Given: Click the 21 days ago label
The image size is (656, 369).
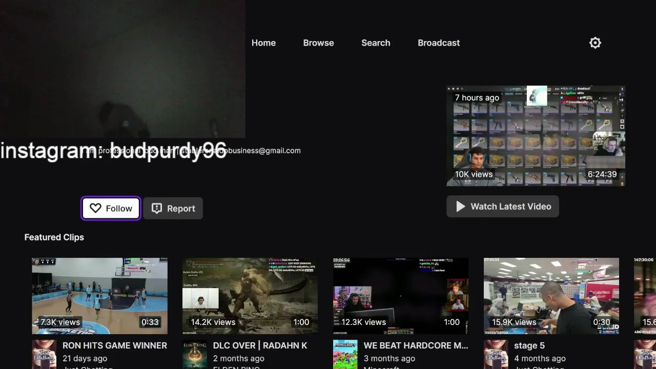Looking at the screenshot, I should [85, 358].
